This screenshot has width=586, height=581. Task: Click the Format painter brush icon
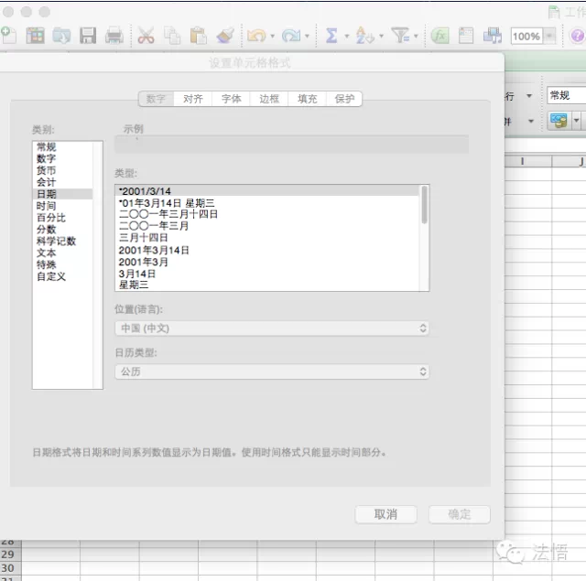point(225,36)
